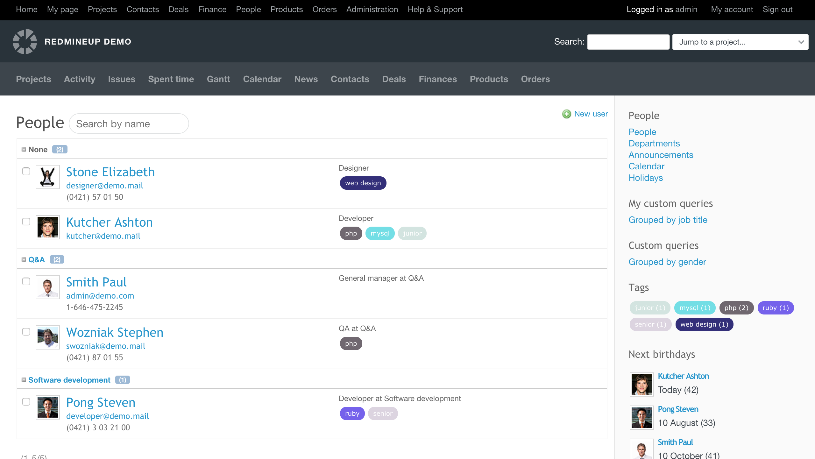Open the Departments page
This screenshot has height=459, width=815.
654,143
